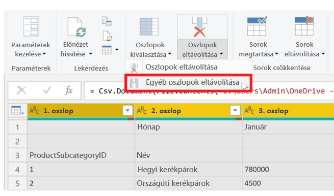The width and height of the screenshot is (334, 196).
Task: Open filter dropdown of 1. oszlop
Action: 127,111
